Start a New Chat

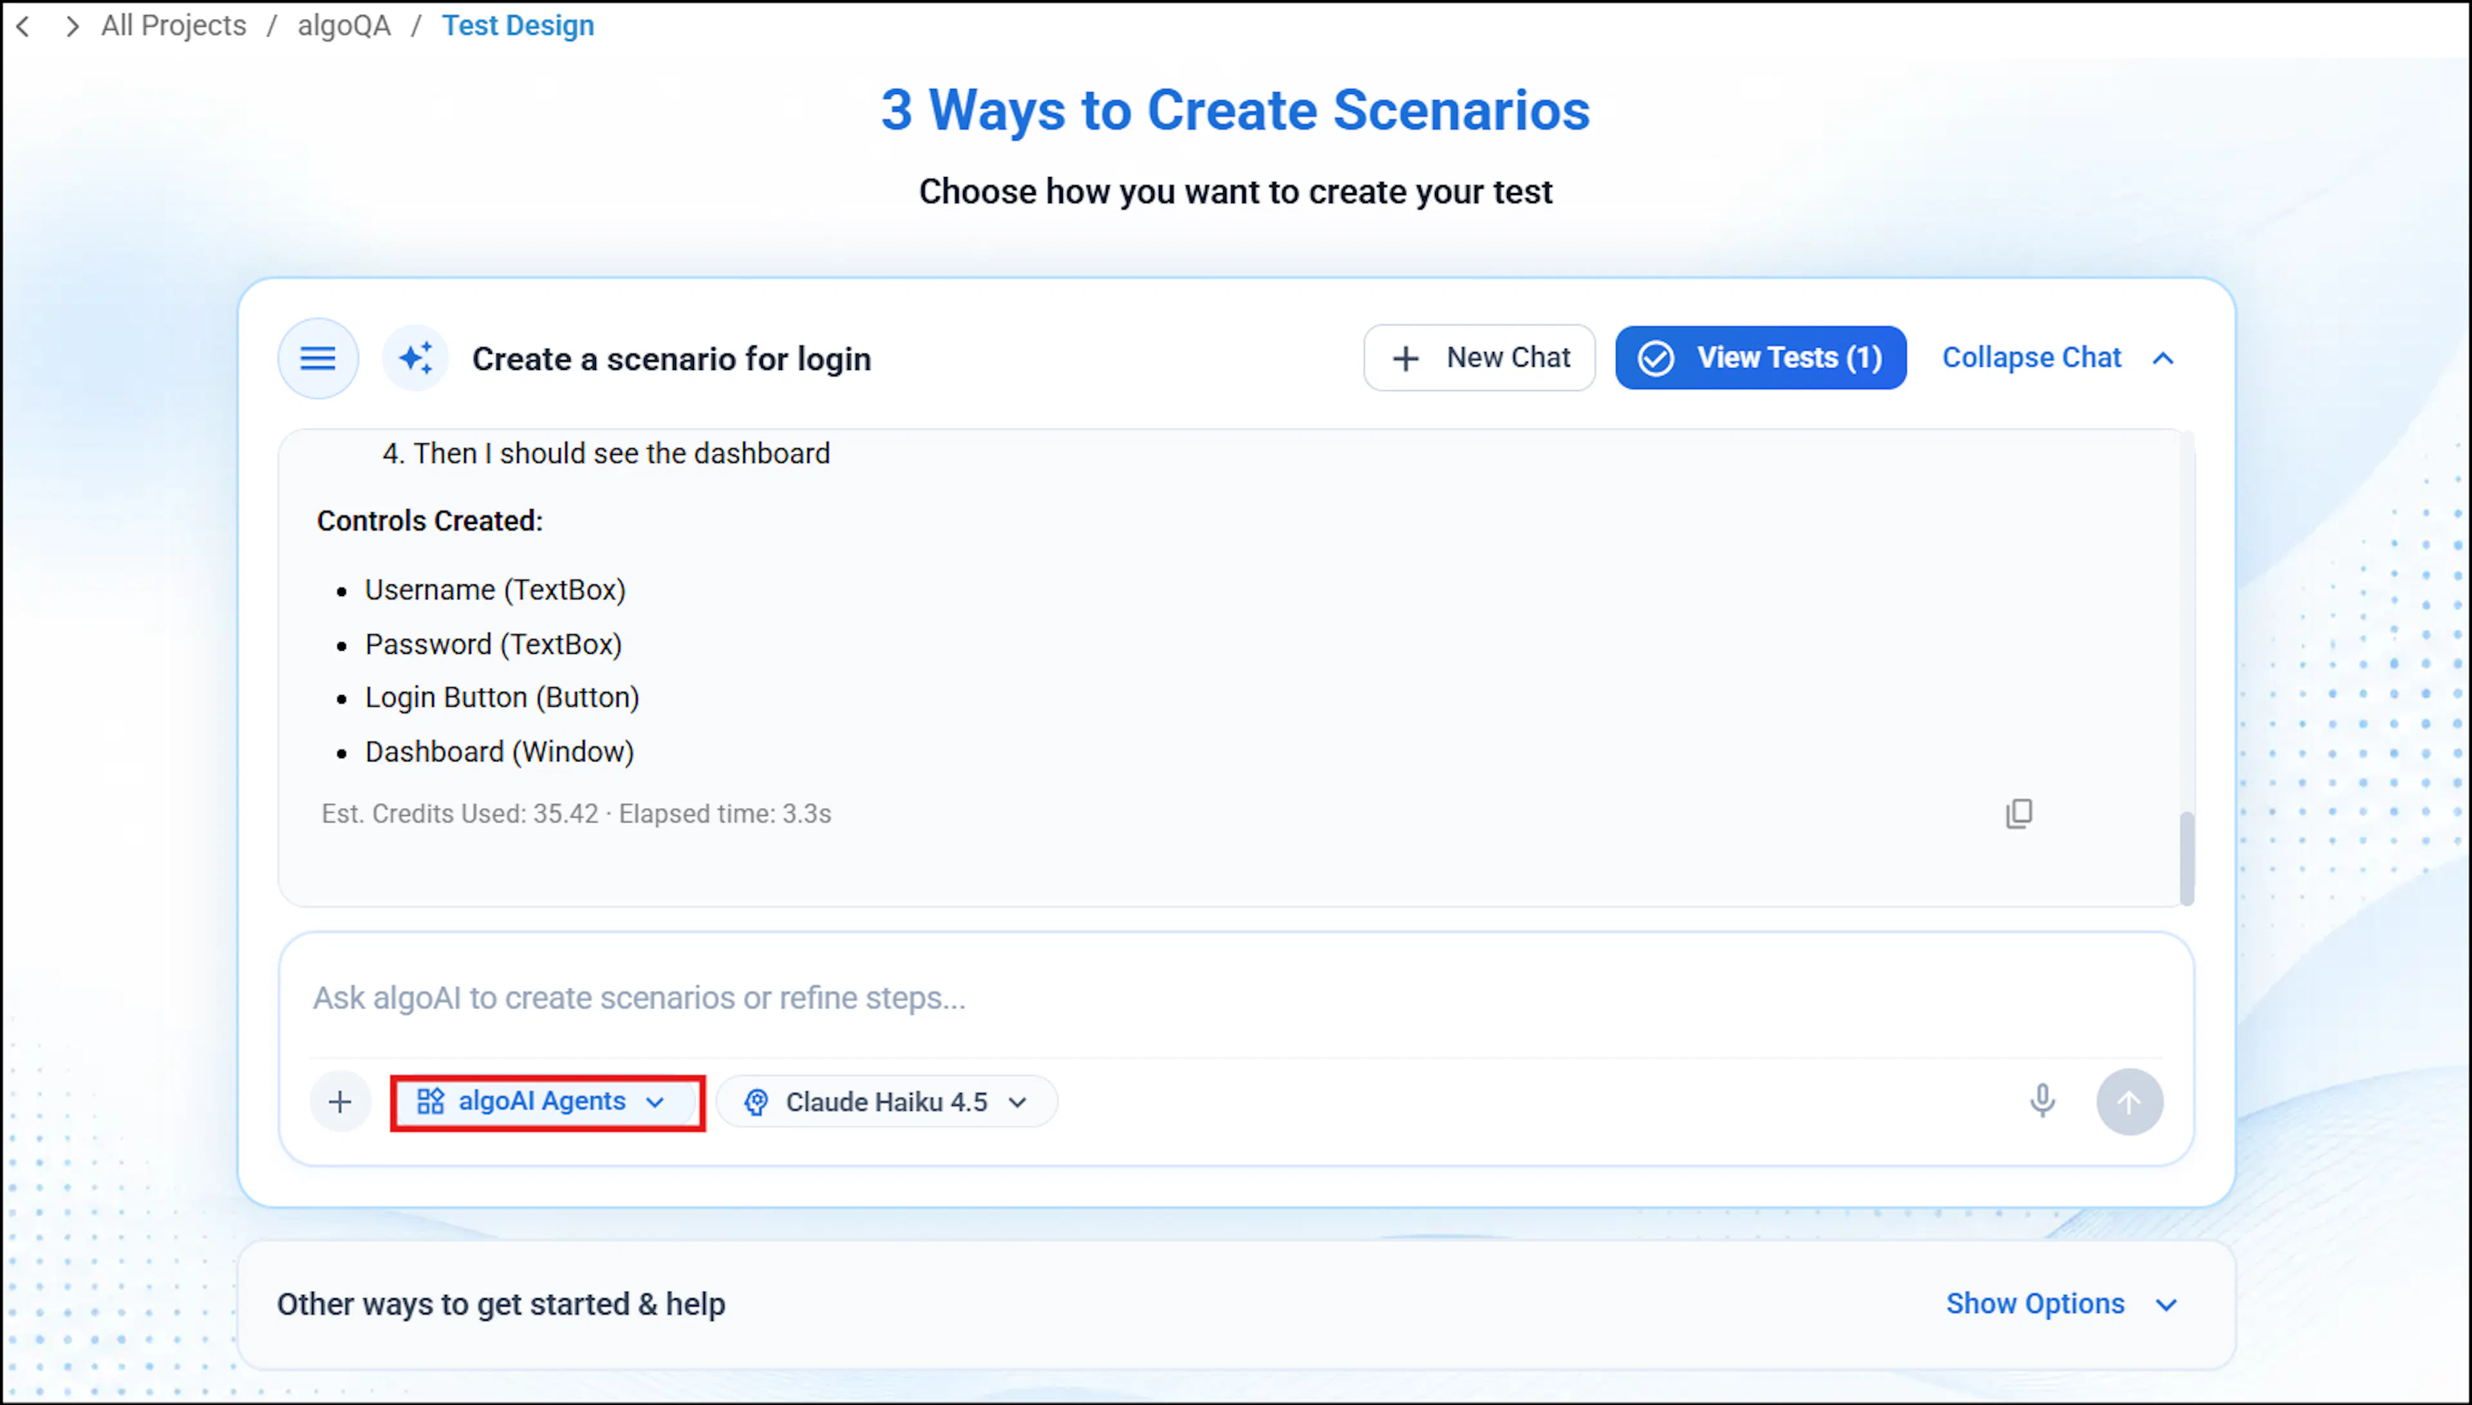tap(1479, 358)
